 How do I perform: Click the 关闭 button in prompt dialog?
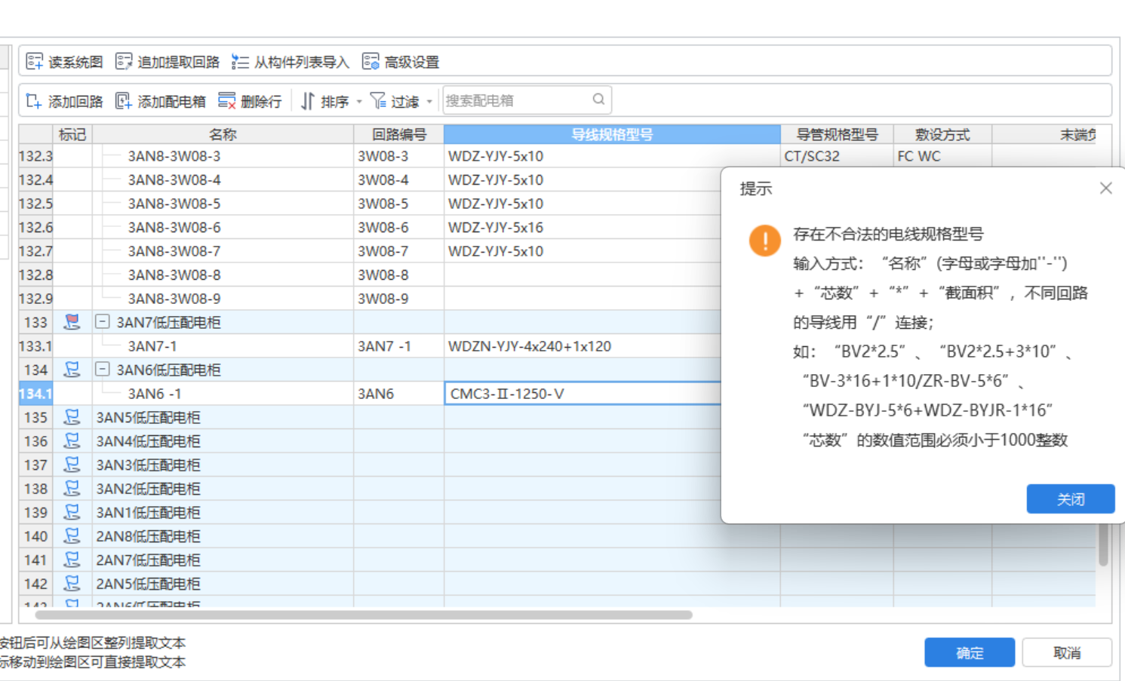(1070, 498)
